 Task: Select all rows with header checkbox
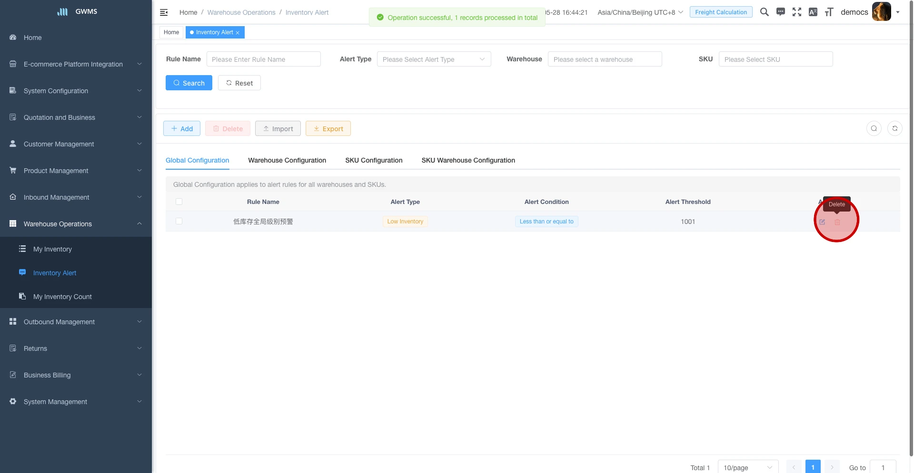(x=179, y=202)
